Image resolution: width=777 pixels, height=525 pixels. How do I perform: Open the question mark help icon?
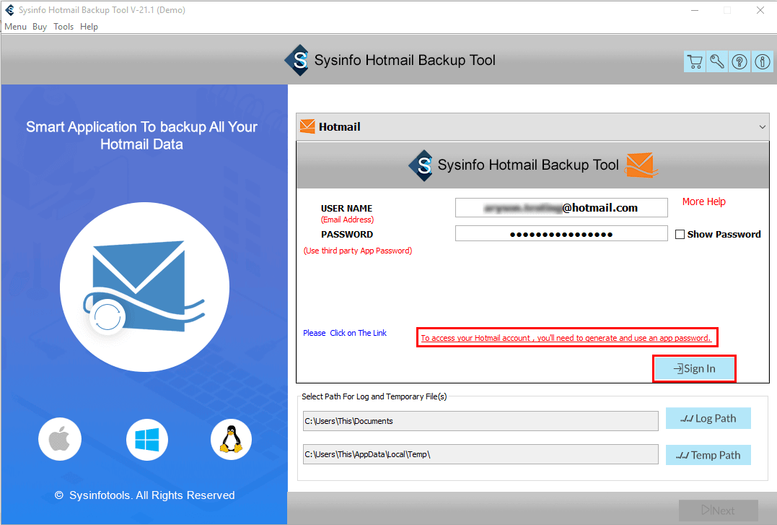(x=739, y=61)
